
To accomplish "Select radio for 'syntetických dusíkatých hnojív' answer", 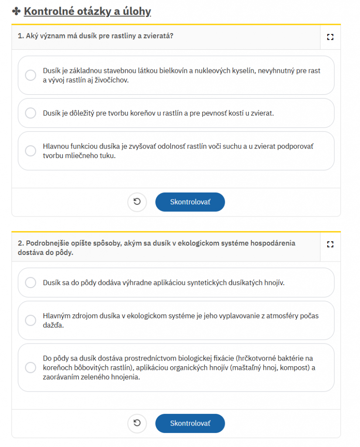I will pyautogui.click(x=31, y=282).
